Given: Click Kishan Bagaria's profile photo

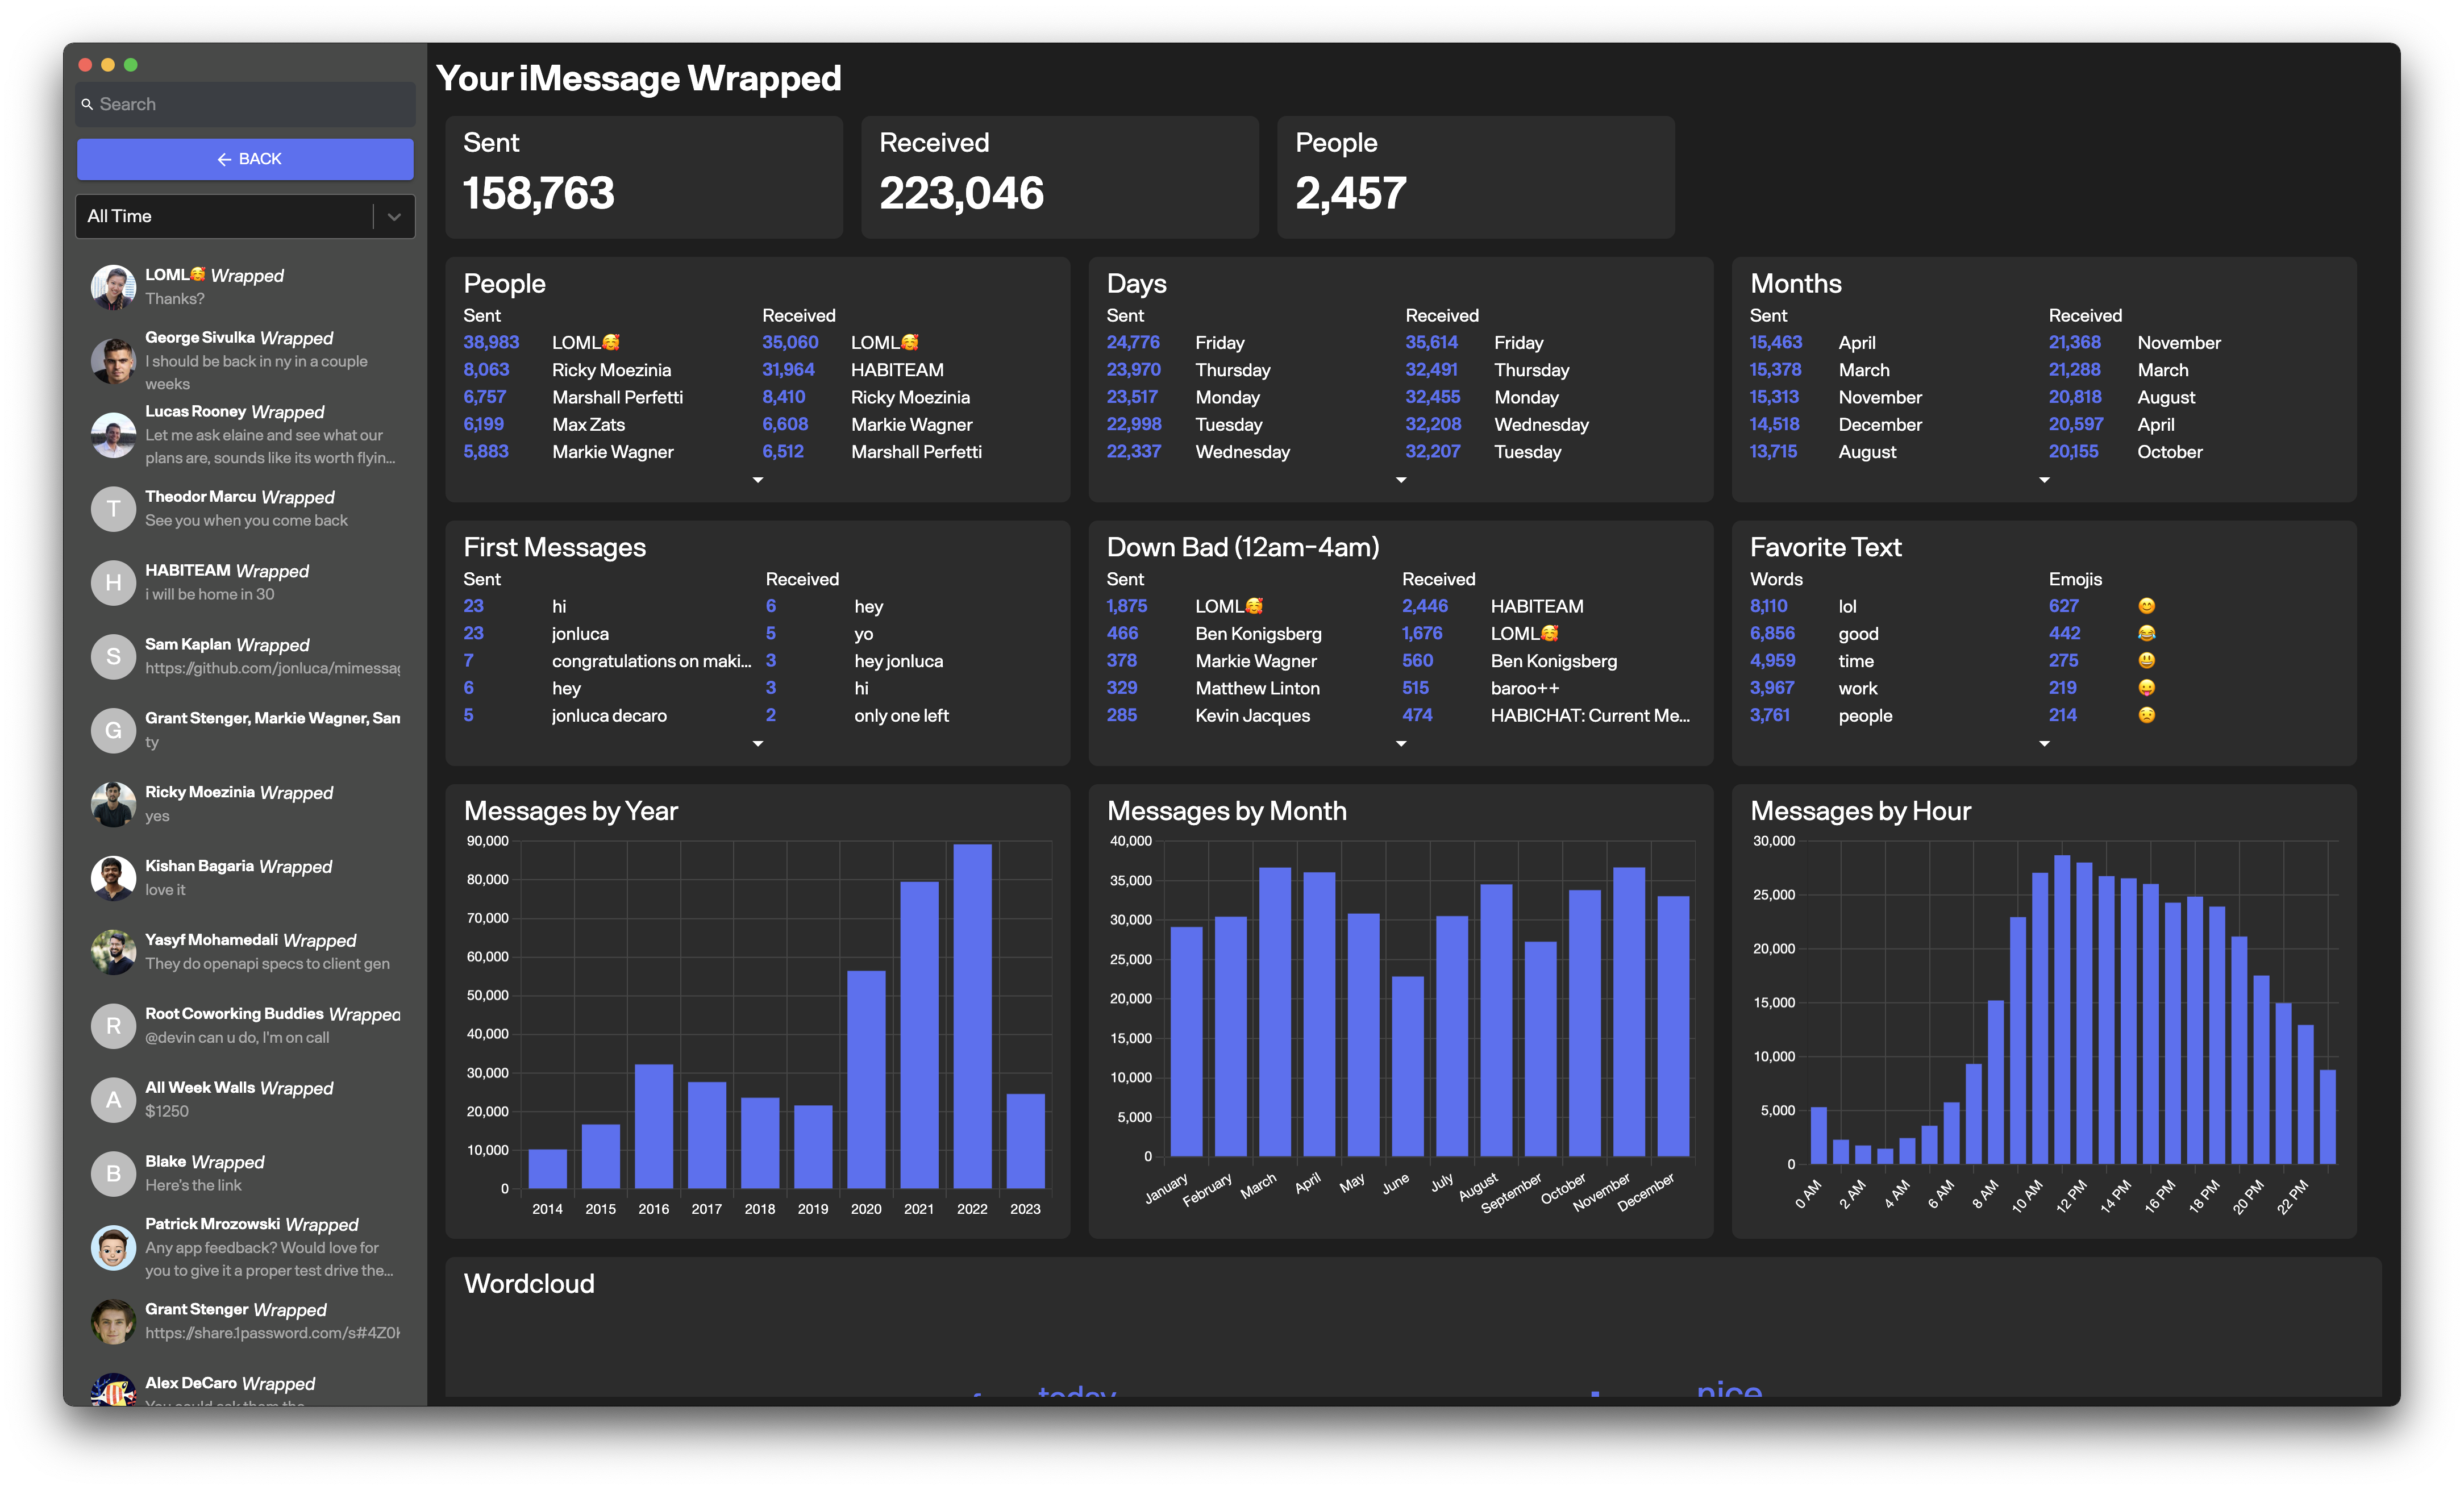Looking at the screenshot, I should (113, 878).
